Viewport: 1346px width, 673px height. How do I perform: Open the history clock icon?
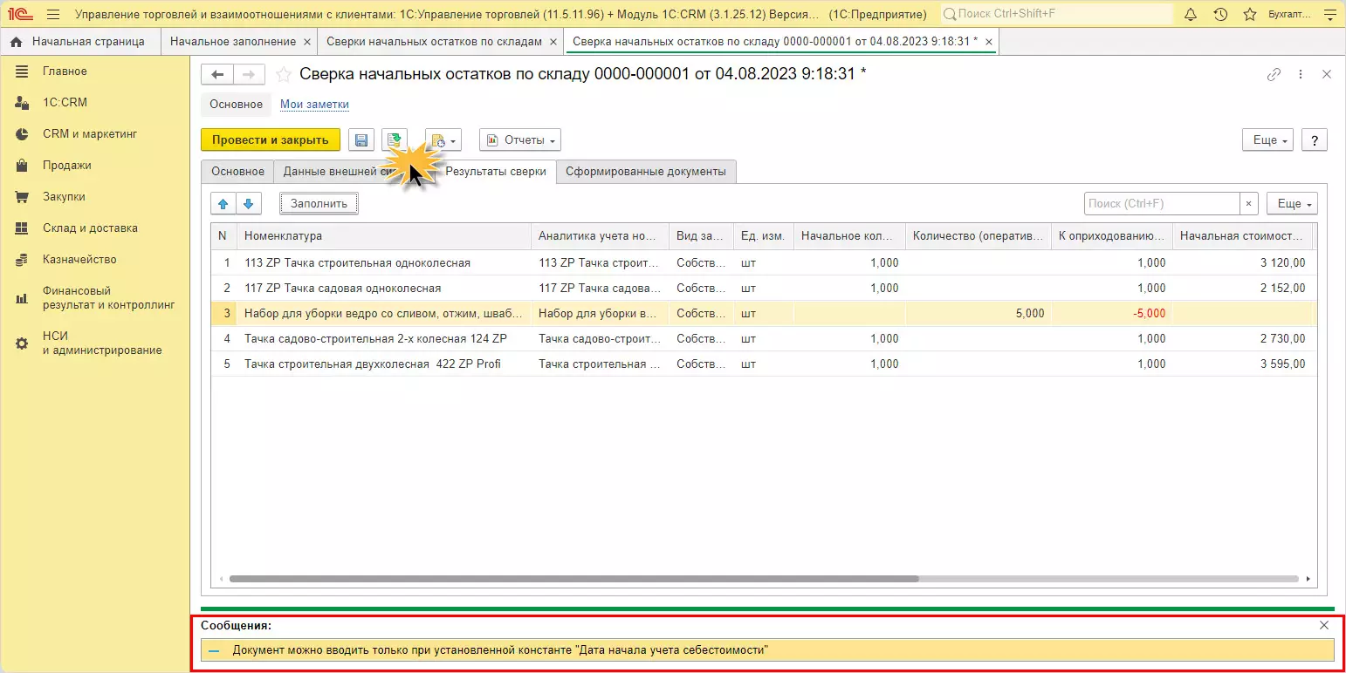(1220, 15)
